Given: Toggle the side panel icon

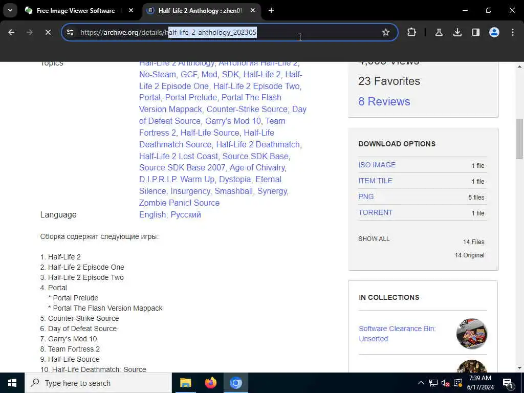Looking at the screenshot, I should point(475,32).
